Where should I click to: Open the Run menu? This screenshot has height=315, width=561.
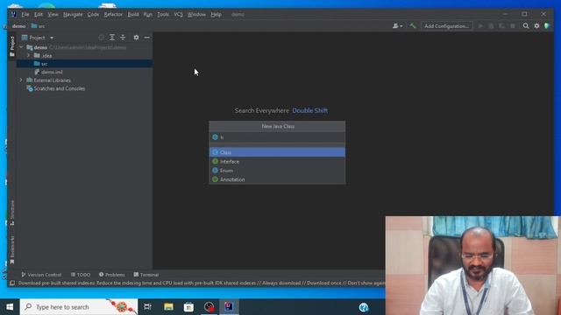point(148,15)
